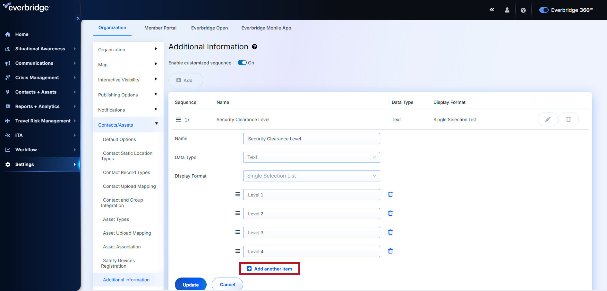Open the Display Format dropdown
Screen dimensions: 607x291
coord(311,176)
